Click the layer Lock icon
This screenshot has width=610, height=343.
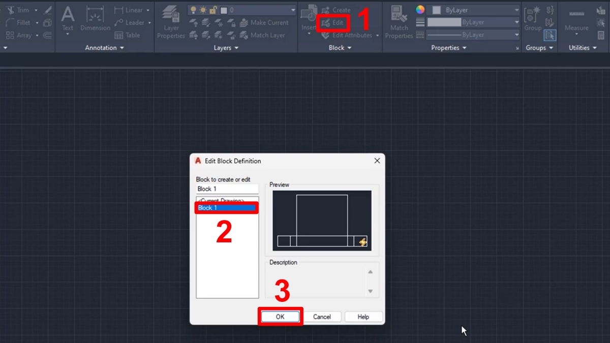pyautogui.click(x=231, y=23)
